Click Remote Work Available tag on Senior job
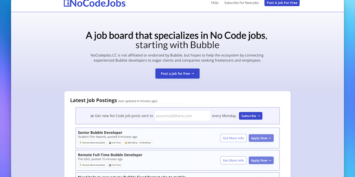Screen dimensions: 355x177 92,142
